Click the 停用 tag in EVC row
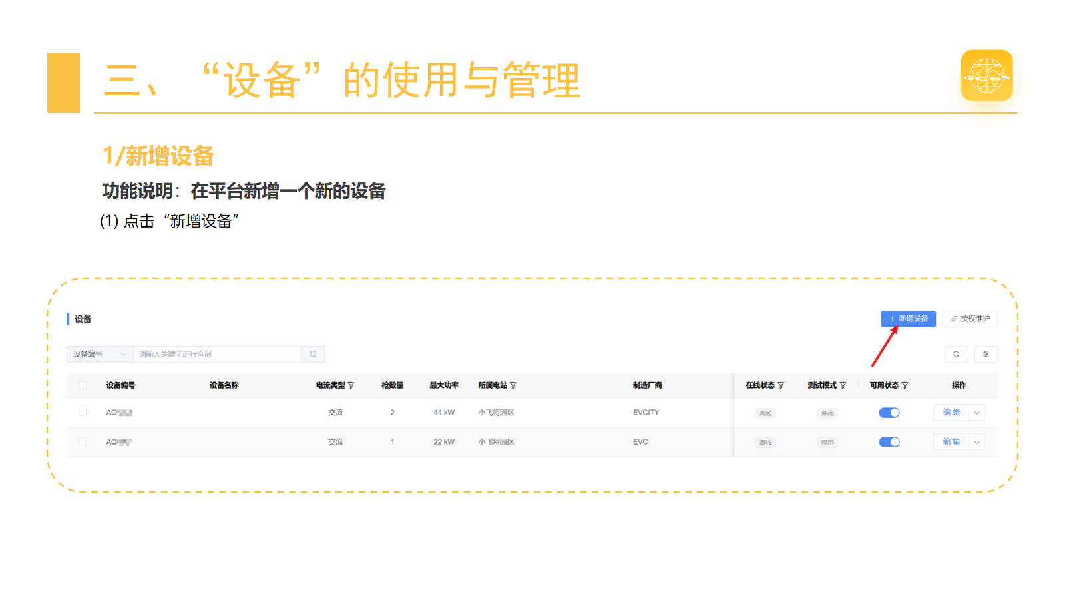This screenshot has width=1065, height=599. (827, 443)
